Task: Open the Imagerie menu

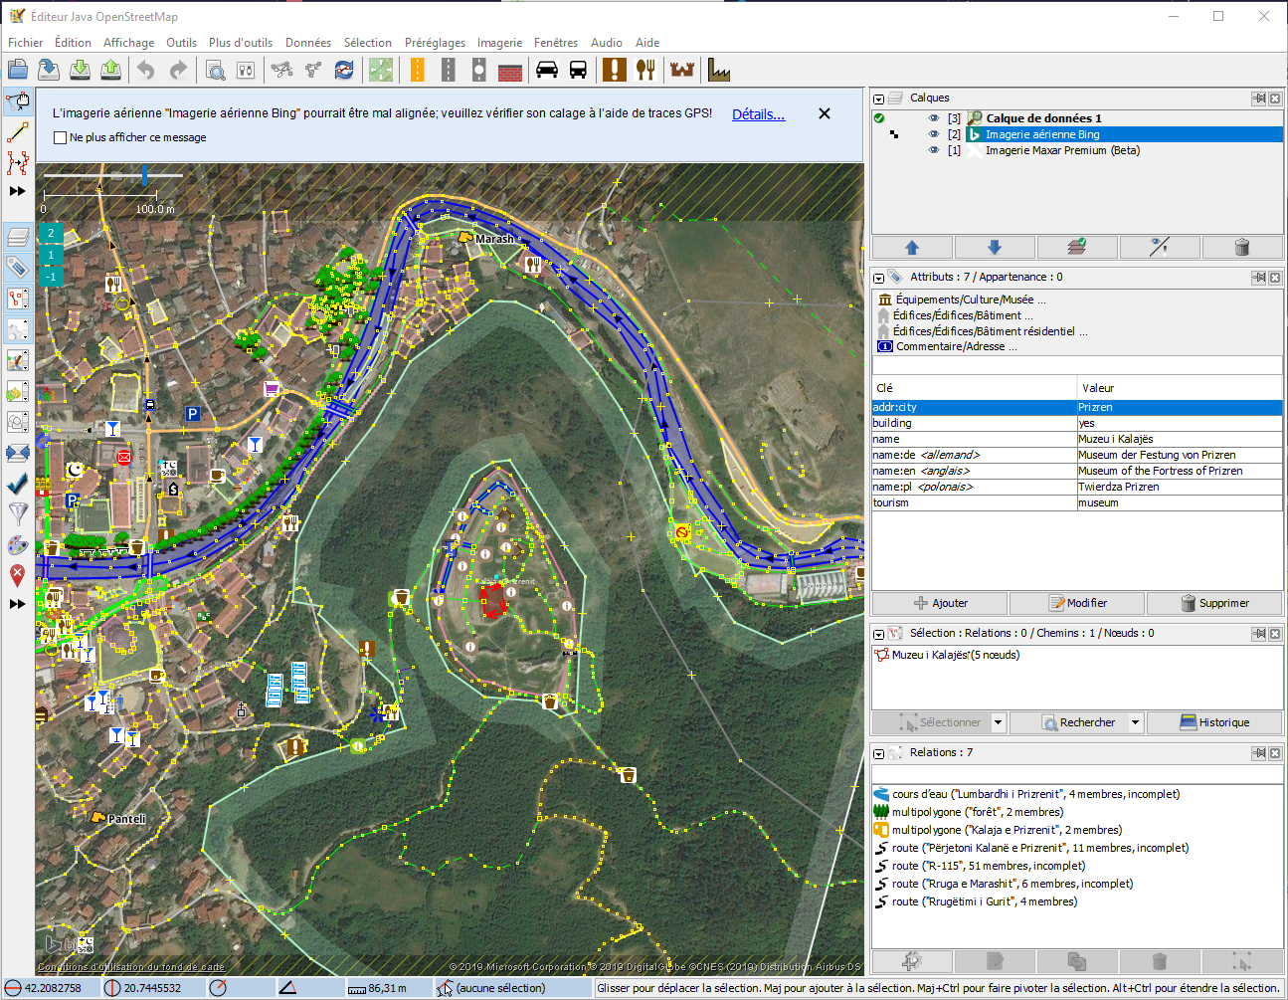Action: coord(499,43)
